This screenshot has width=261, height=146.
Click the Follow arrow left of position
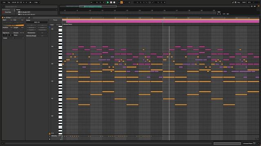tap(91, 2)
